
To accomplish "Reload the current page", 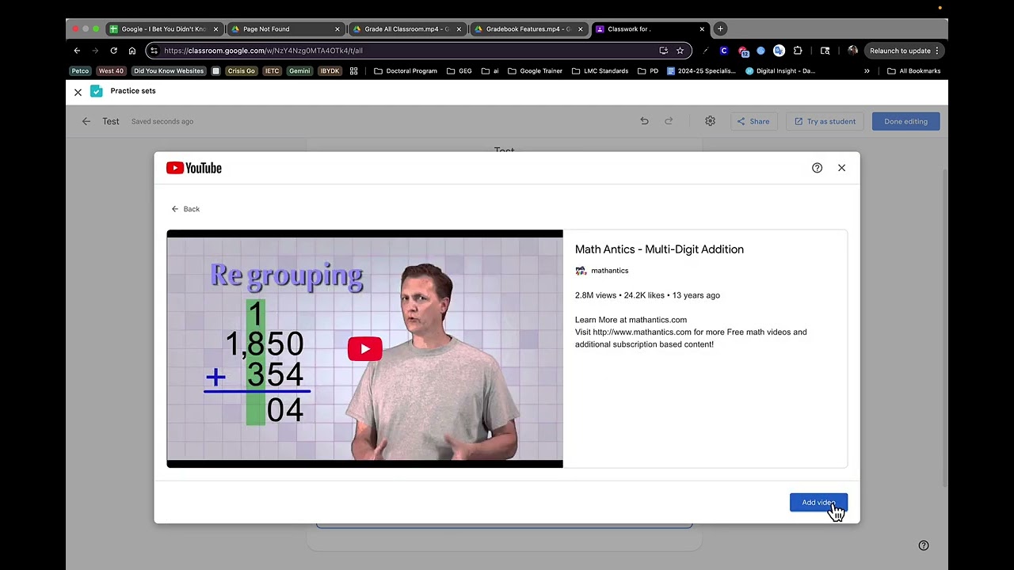I will 113,51.
